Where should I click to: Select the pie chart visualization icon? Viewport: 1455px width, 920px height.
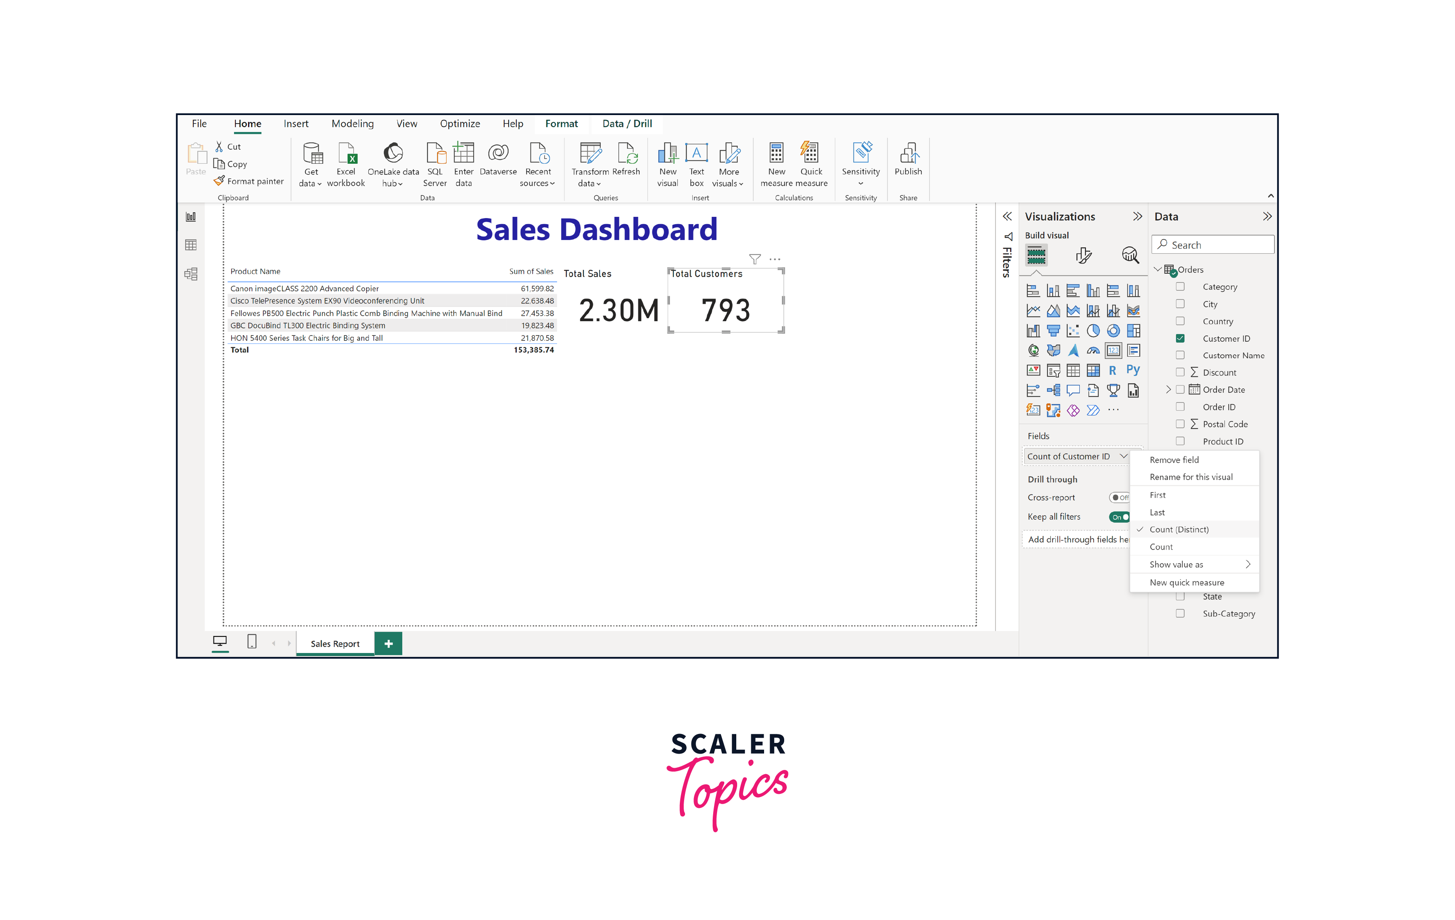click(x=1093, y=331)
